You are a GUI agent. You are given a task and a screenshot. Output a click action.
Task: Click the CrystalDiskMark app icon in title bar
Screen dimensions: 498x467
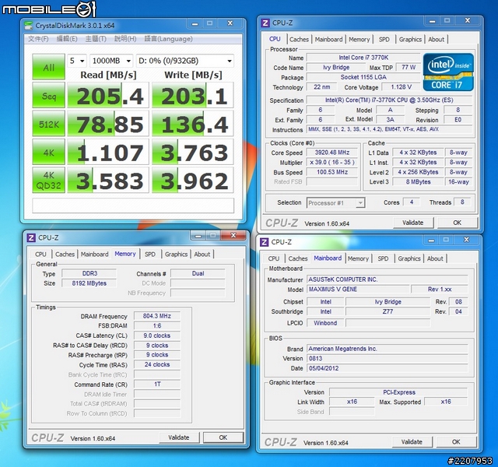[x=29, y=26]
